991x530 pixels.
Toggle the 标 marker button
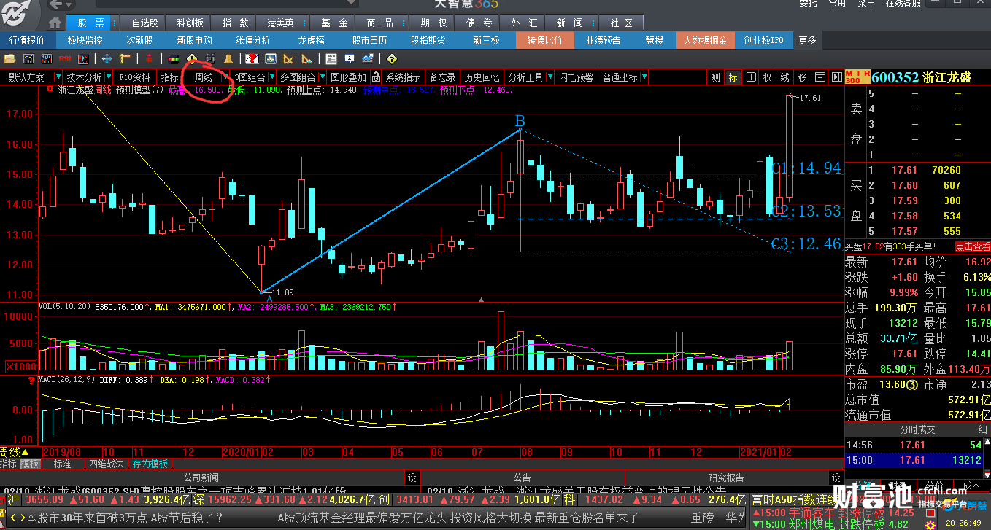pyautogui.click(x=733, y=77)
